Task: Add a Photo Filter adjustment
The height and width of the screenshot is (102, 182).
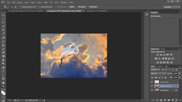Action: pos(166,59)
